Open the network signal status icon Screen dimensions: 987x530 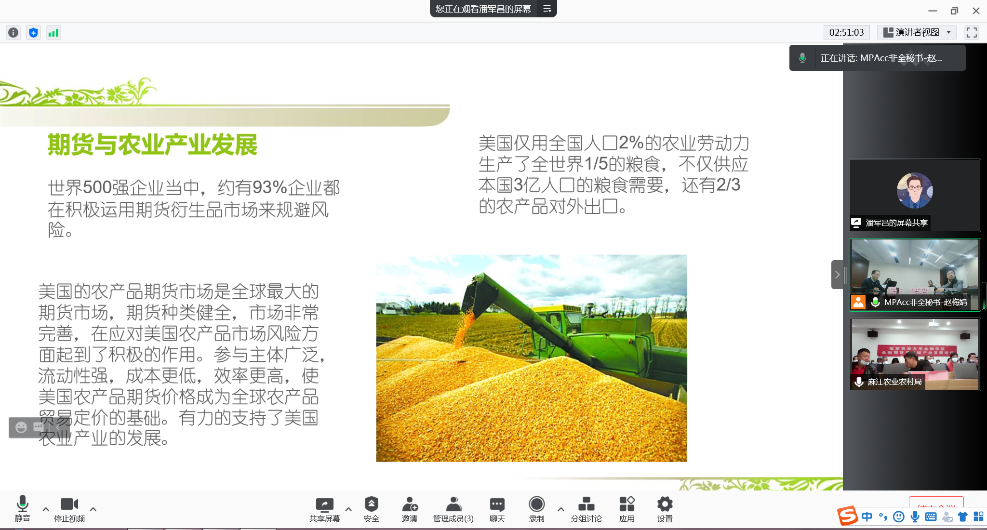click(x=53, y=32)
